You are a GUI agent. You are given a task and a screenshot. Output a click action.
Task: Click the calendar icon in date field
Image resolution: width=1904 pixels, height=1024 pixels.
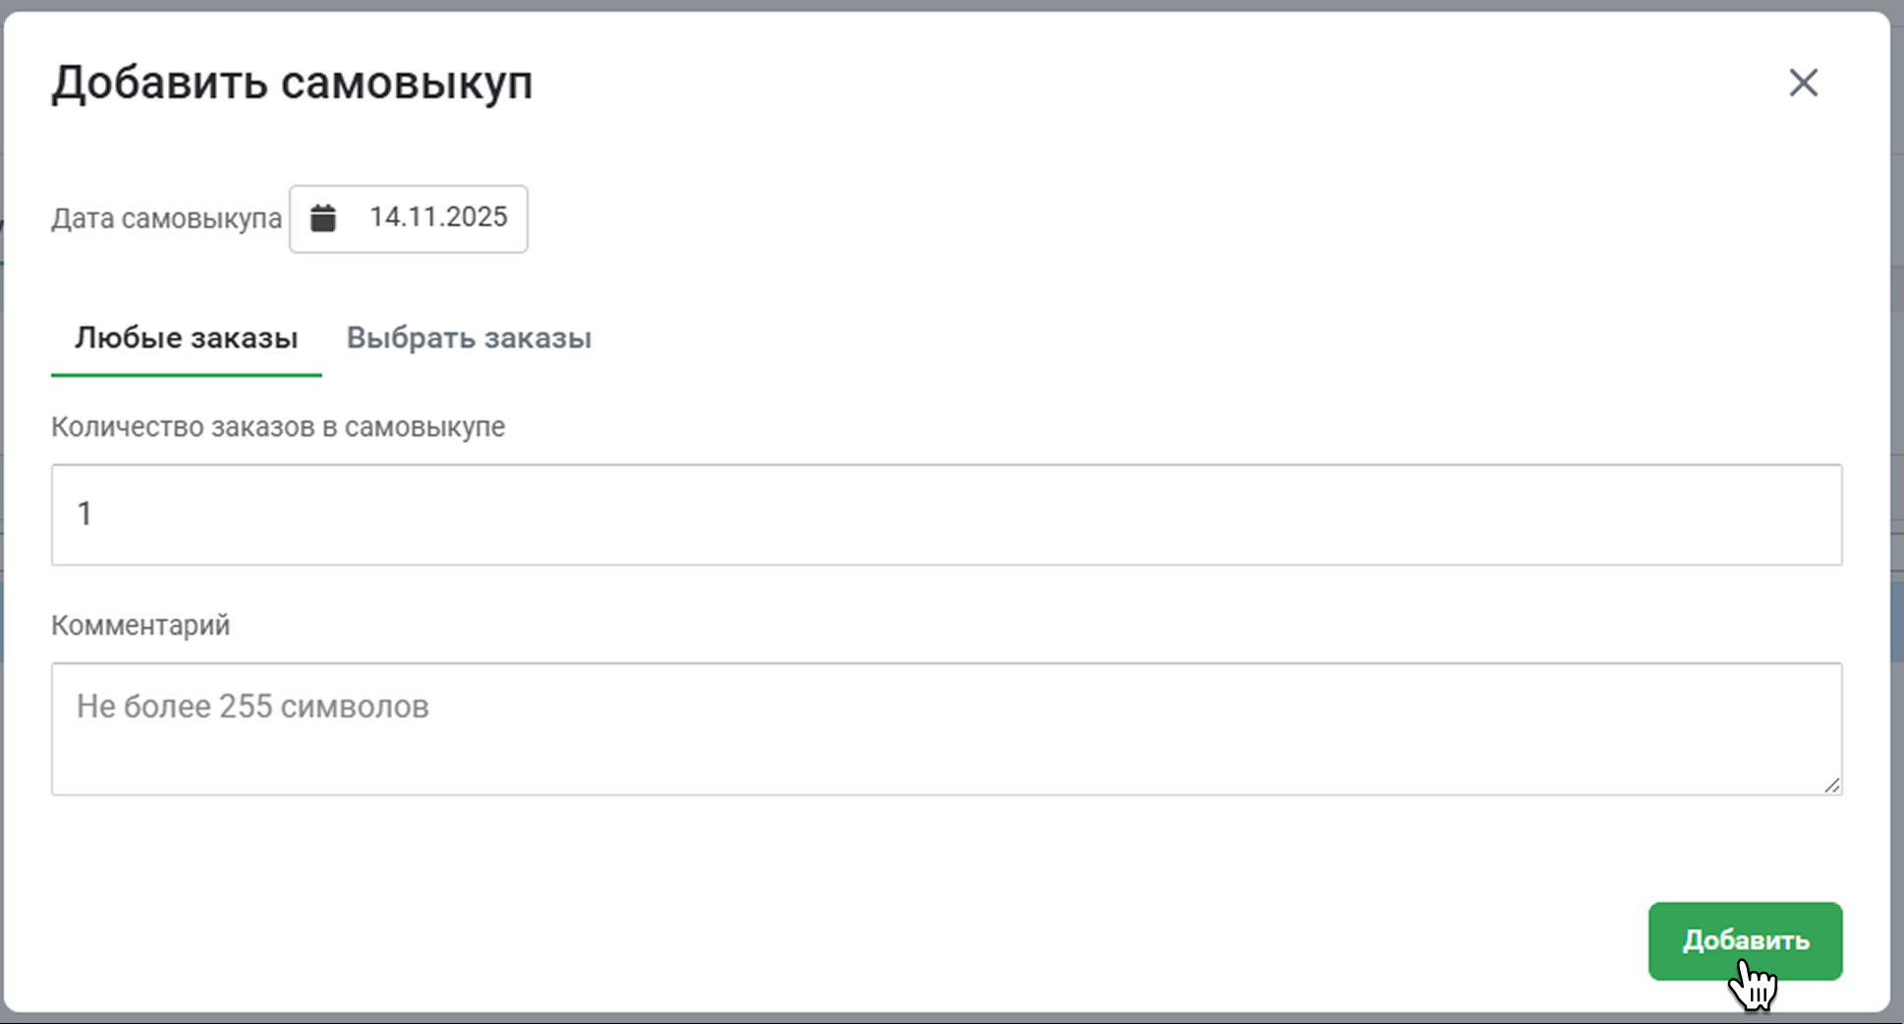tap(323, 218)
